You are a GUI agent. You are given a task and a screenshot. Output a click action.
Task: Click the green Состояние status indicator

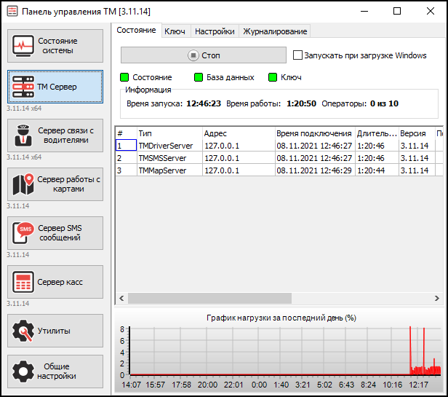click(124, 77)
